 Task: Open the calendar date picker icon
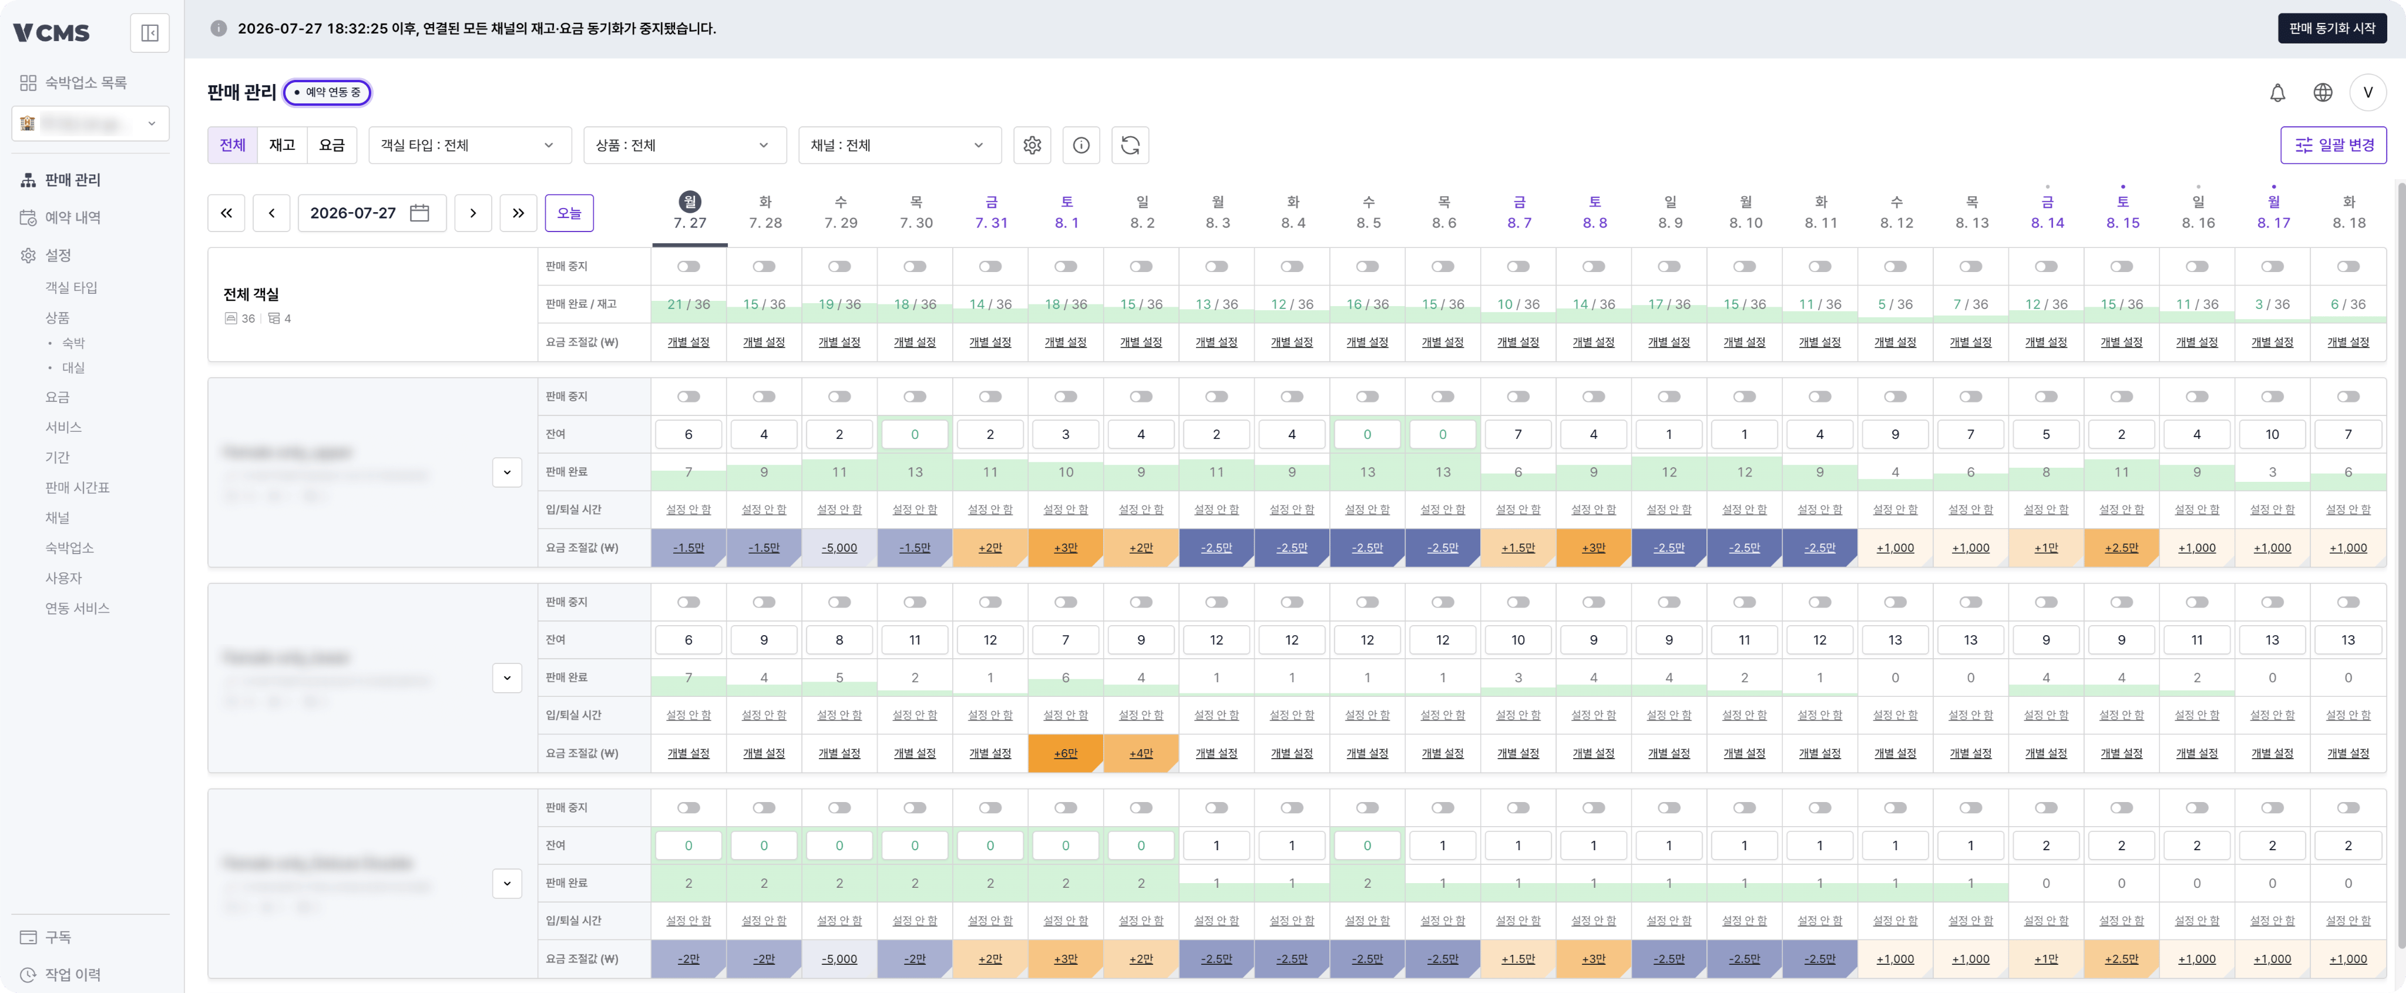point(419,213)
